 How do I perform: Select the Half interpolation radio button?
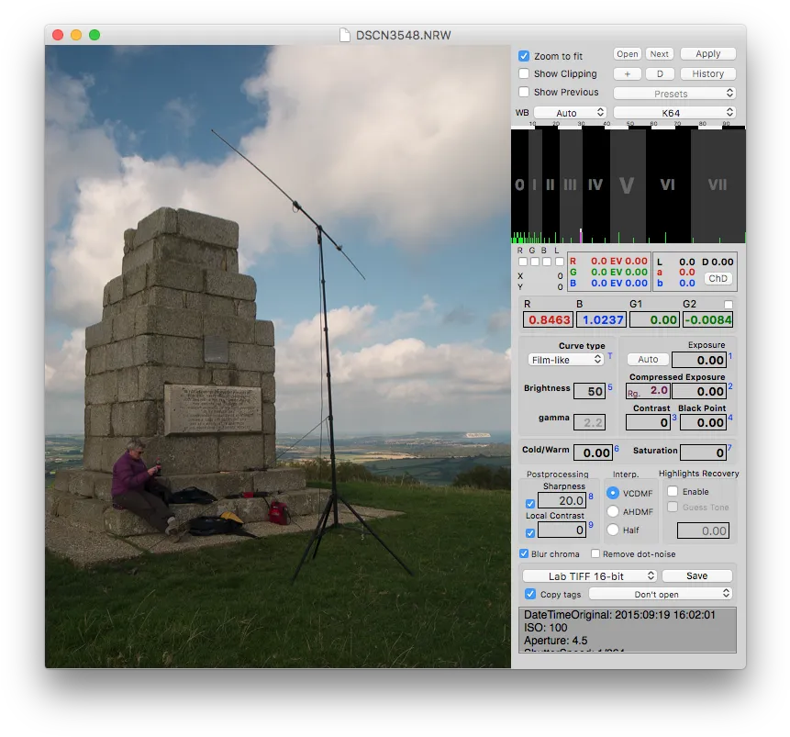click(613, 530)
